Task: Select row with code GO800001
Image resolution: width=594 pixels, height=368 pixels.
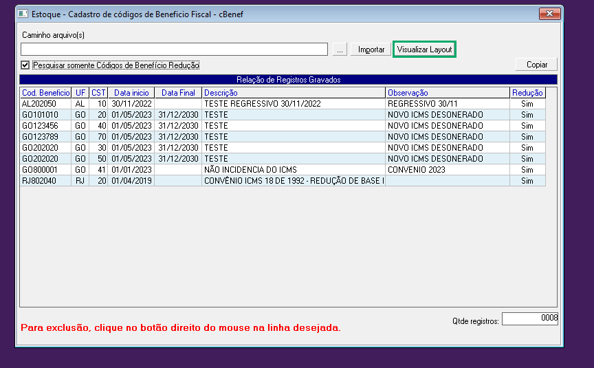Action: [283, 170]
